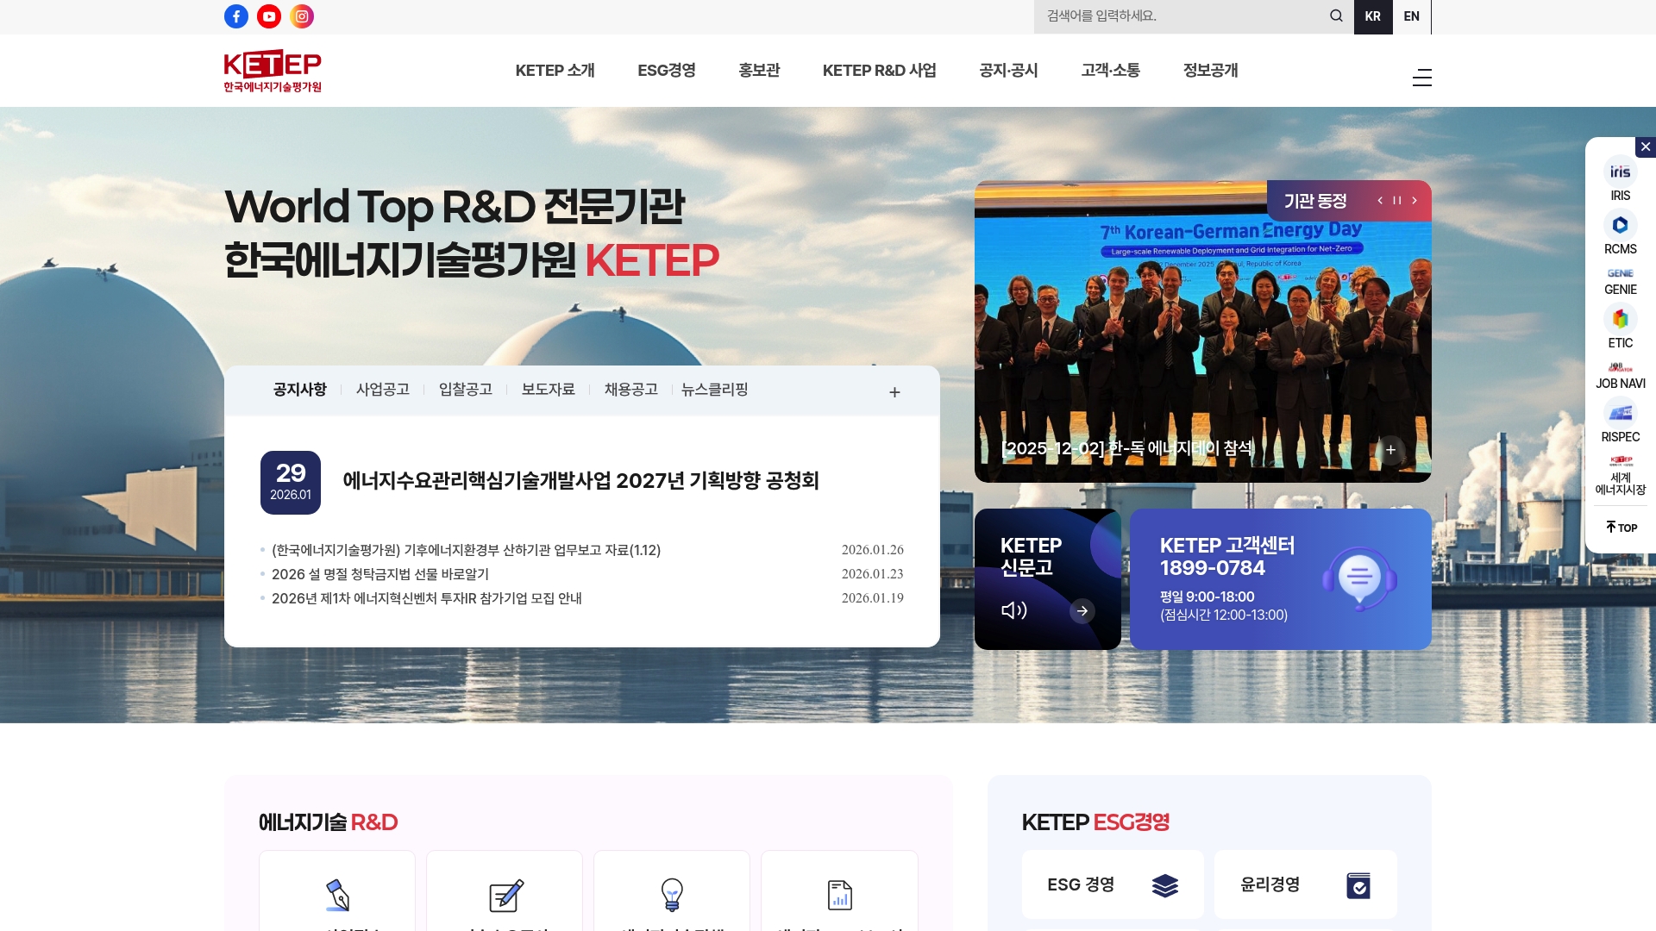Toggle the KR language option
Screen dimensions: 1656x931
(1373, 16)
